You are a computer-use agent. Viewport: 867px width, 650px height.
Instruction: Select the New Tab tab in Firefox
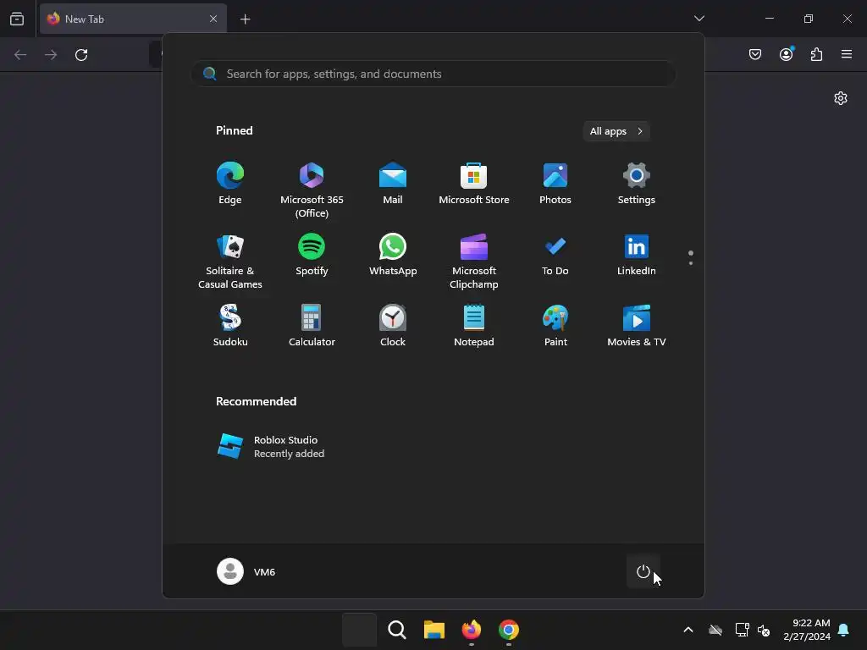coord(133,19)
